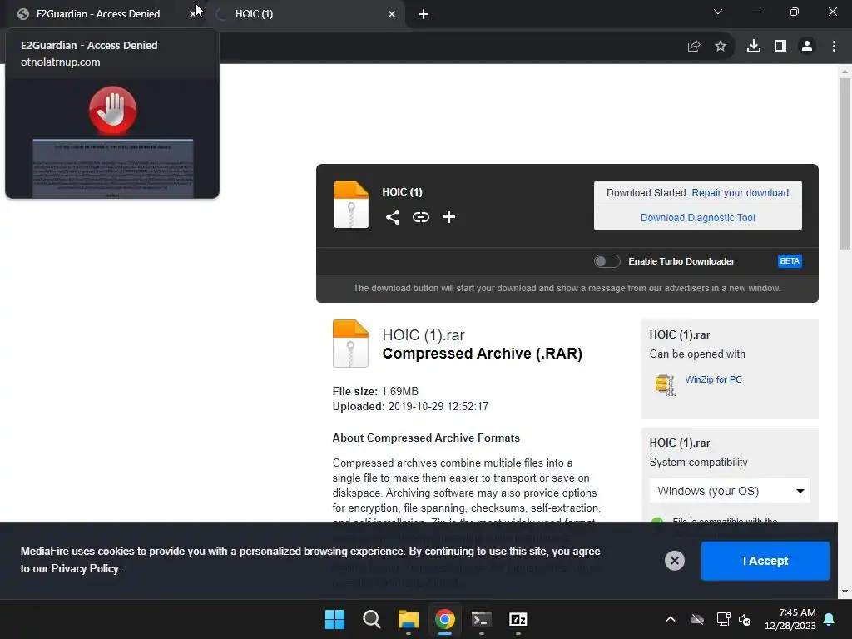This screenshot has height=639, width=852.
Task: Open the Windows Start menu
Action: [x=334, y=619]
